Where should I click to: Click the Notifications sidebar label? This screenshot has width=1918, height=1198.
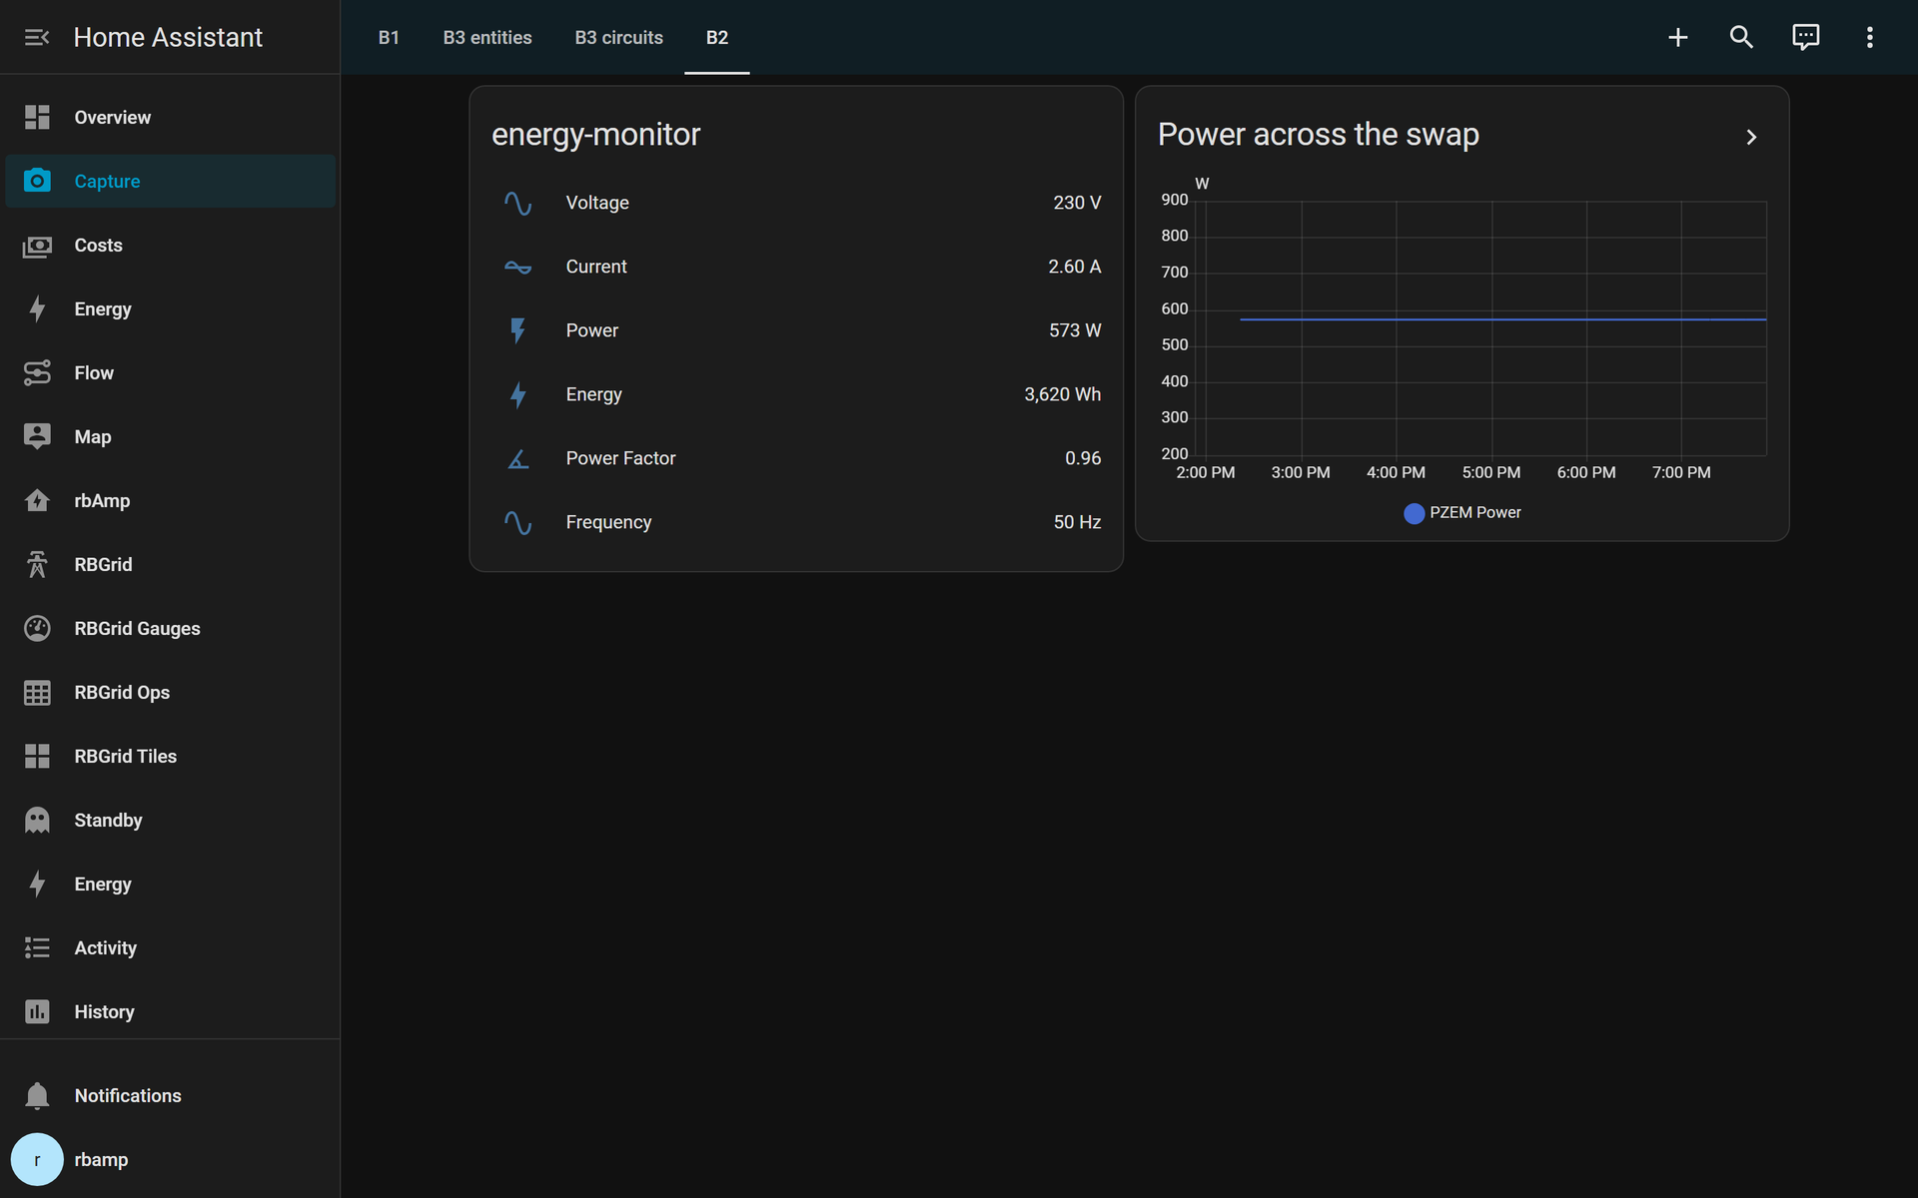(128, 1095)
